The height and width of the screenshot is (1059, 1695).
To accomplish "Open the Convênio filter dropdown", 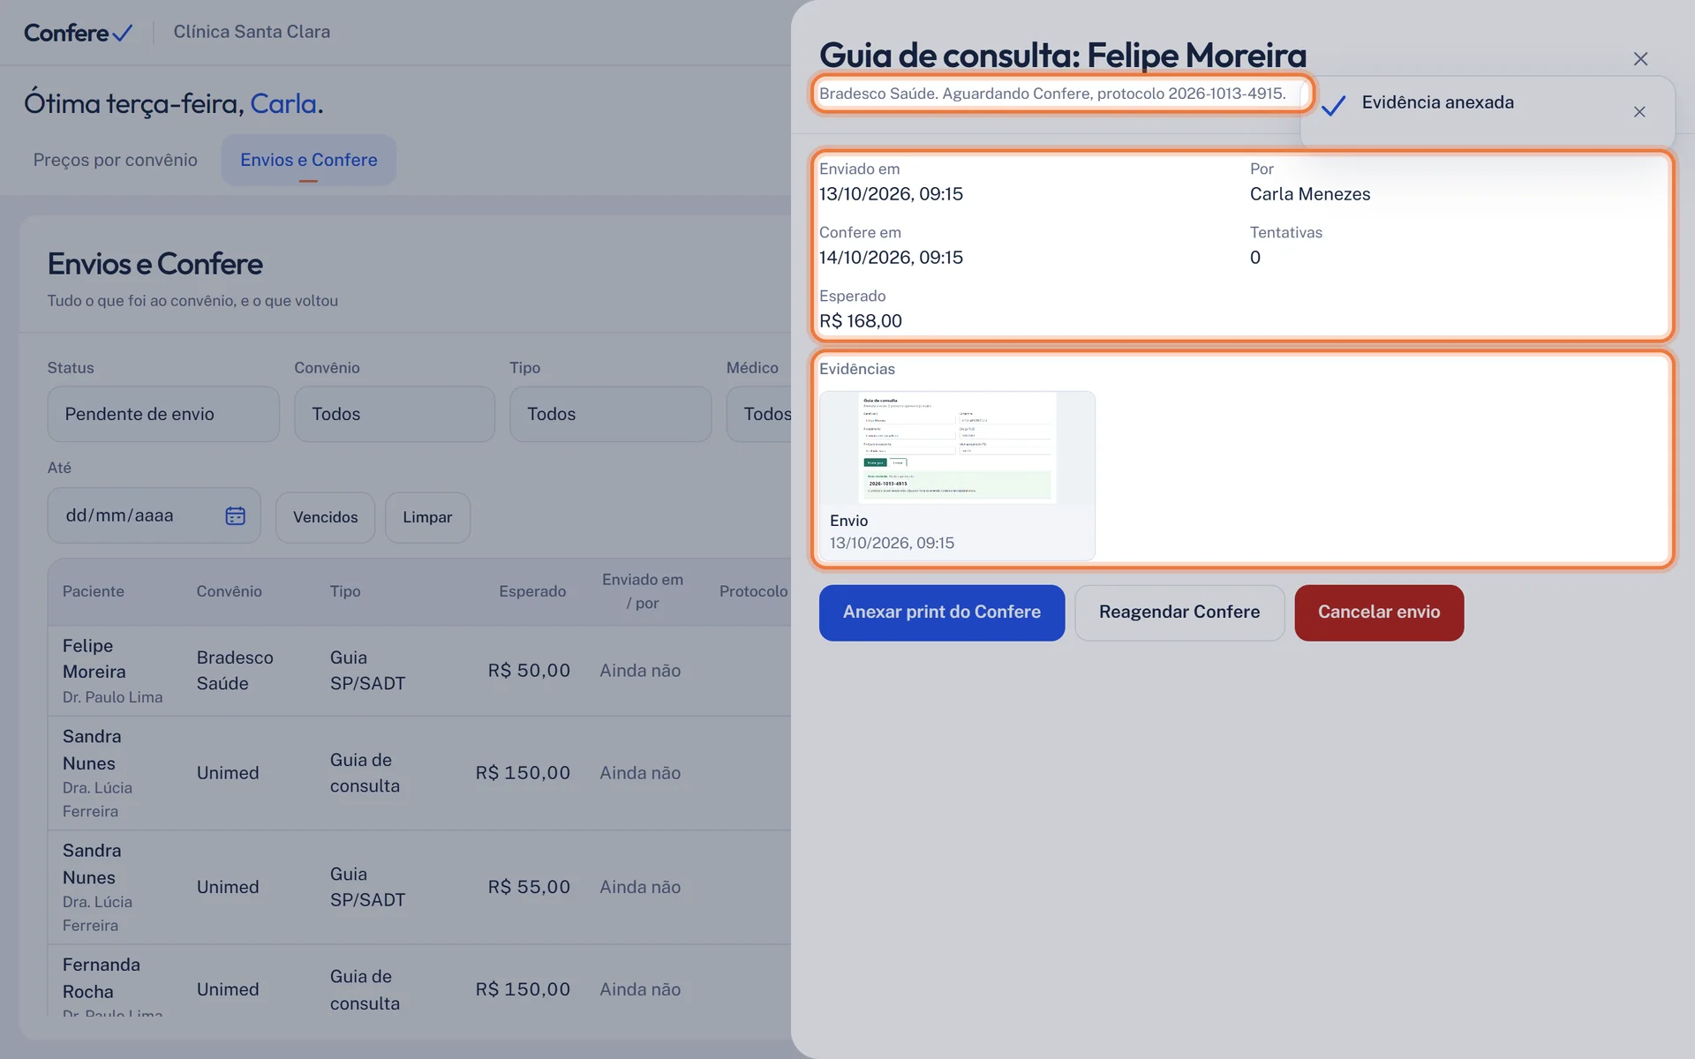I will coord(395,414).
